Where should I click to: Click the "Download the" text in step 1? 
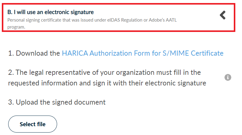pyautogui.click(x=38, y=53)
